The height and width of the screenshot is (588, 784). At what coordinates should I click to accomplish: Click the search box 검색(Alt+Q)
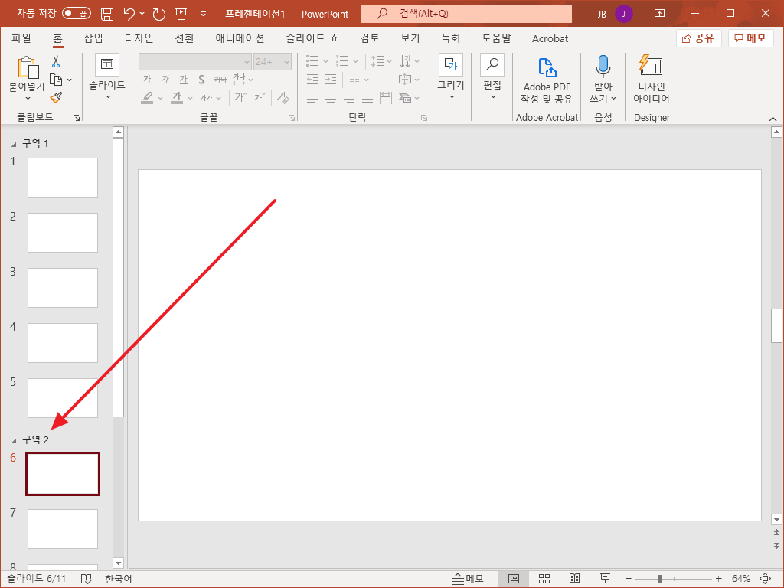coord(466,14)
